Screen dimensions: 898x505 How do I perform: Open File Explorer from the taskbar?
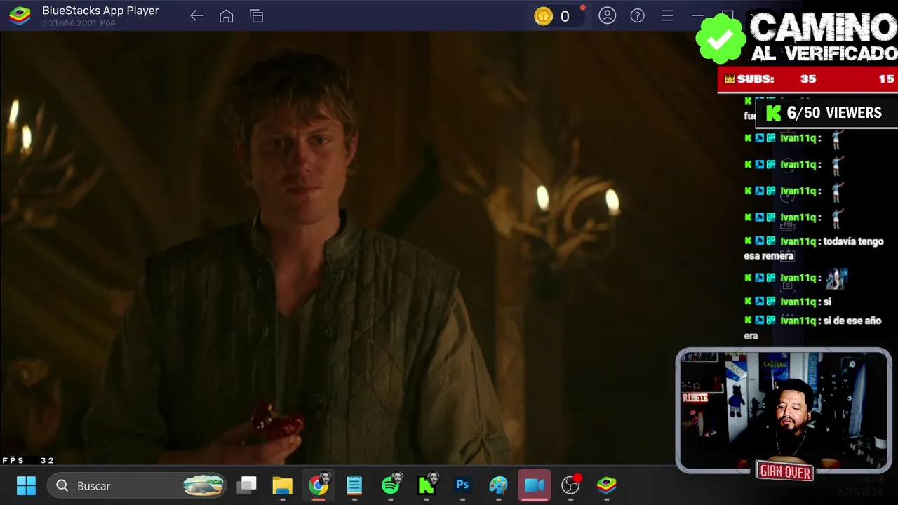point(282,485)
